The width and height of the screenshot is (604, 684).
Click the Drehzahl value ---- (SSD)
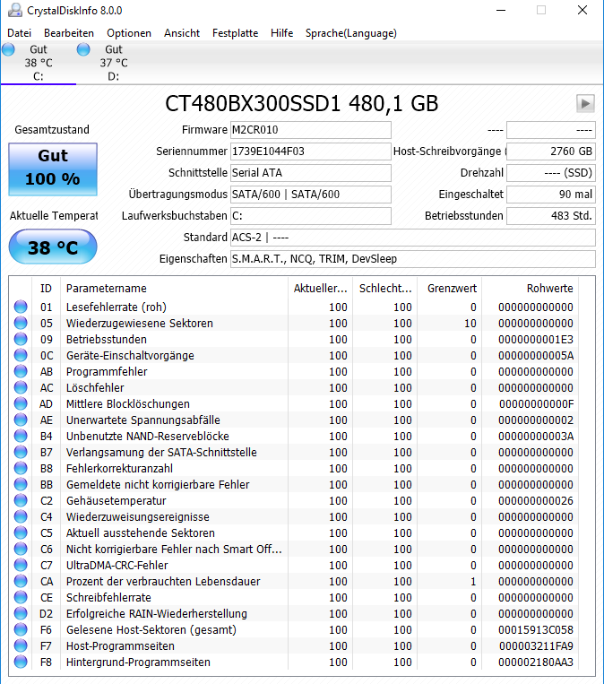coord(551,173)
